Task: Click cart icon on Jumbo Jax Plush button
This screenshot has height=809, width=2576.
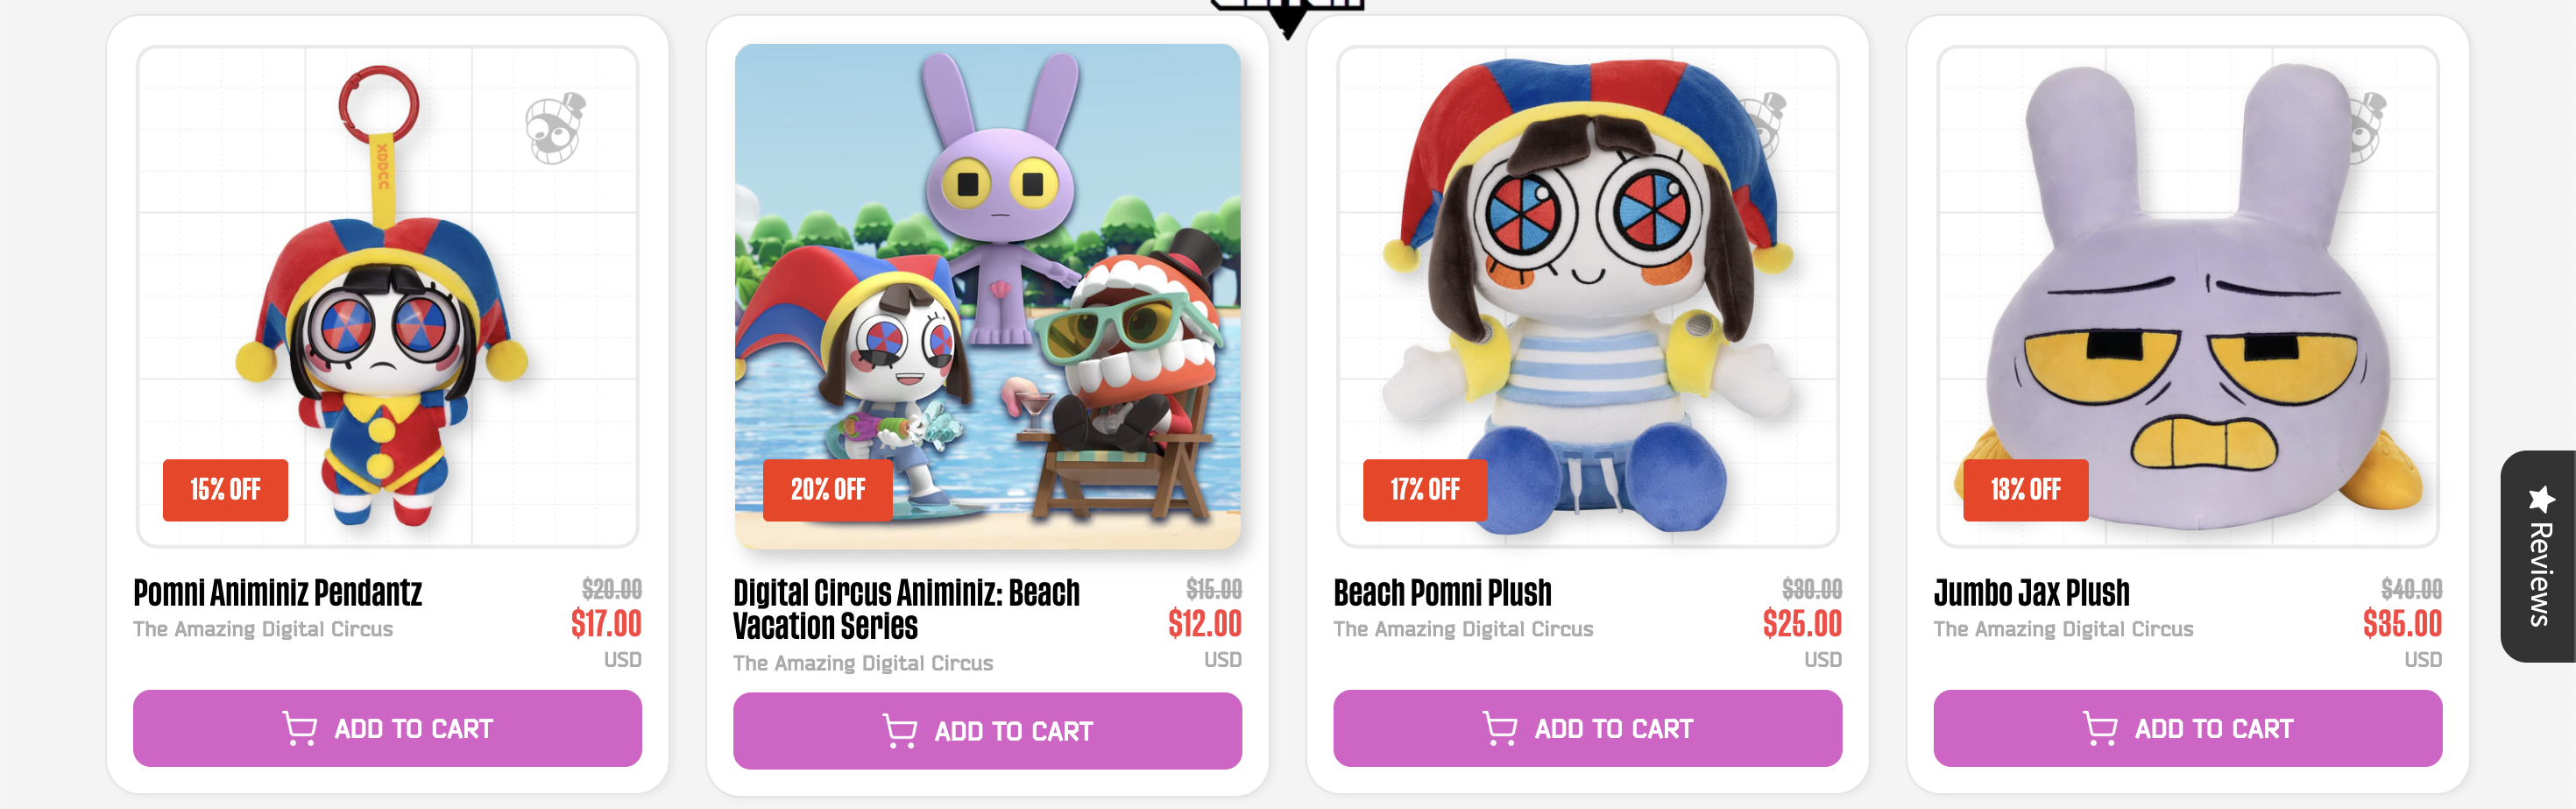Action: tap(2099, 728)
